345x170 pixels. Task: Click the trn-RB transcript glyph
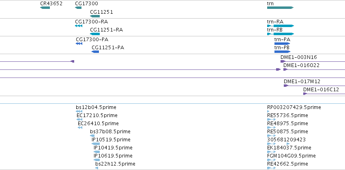(281, 34)
